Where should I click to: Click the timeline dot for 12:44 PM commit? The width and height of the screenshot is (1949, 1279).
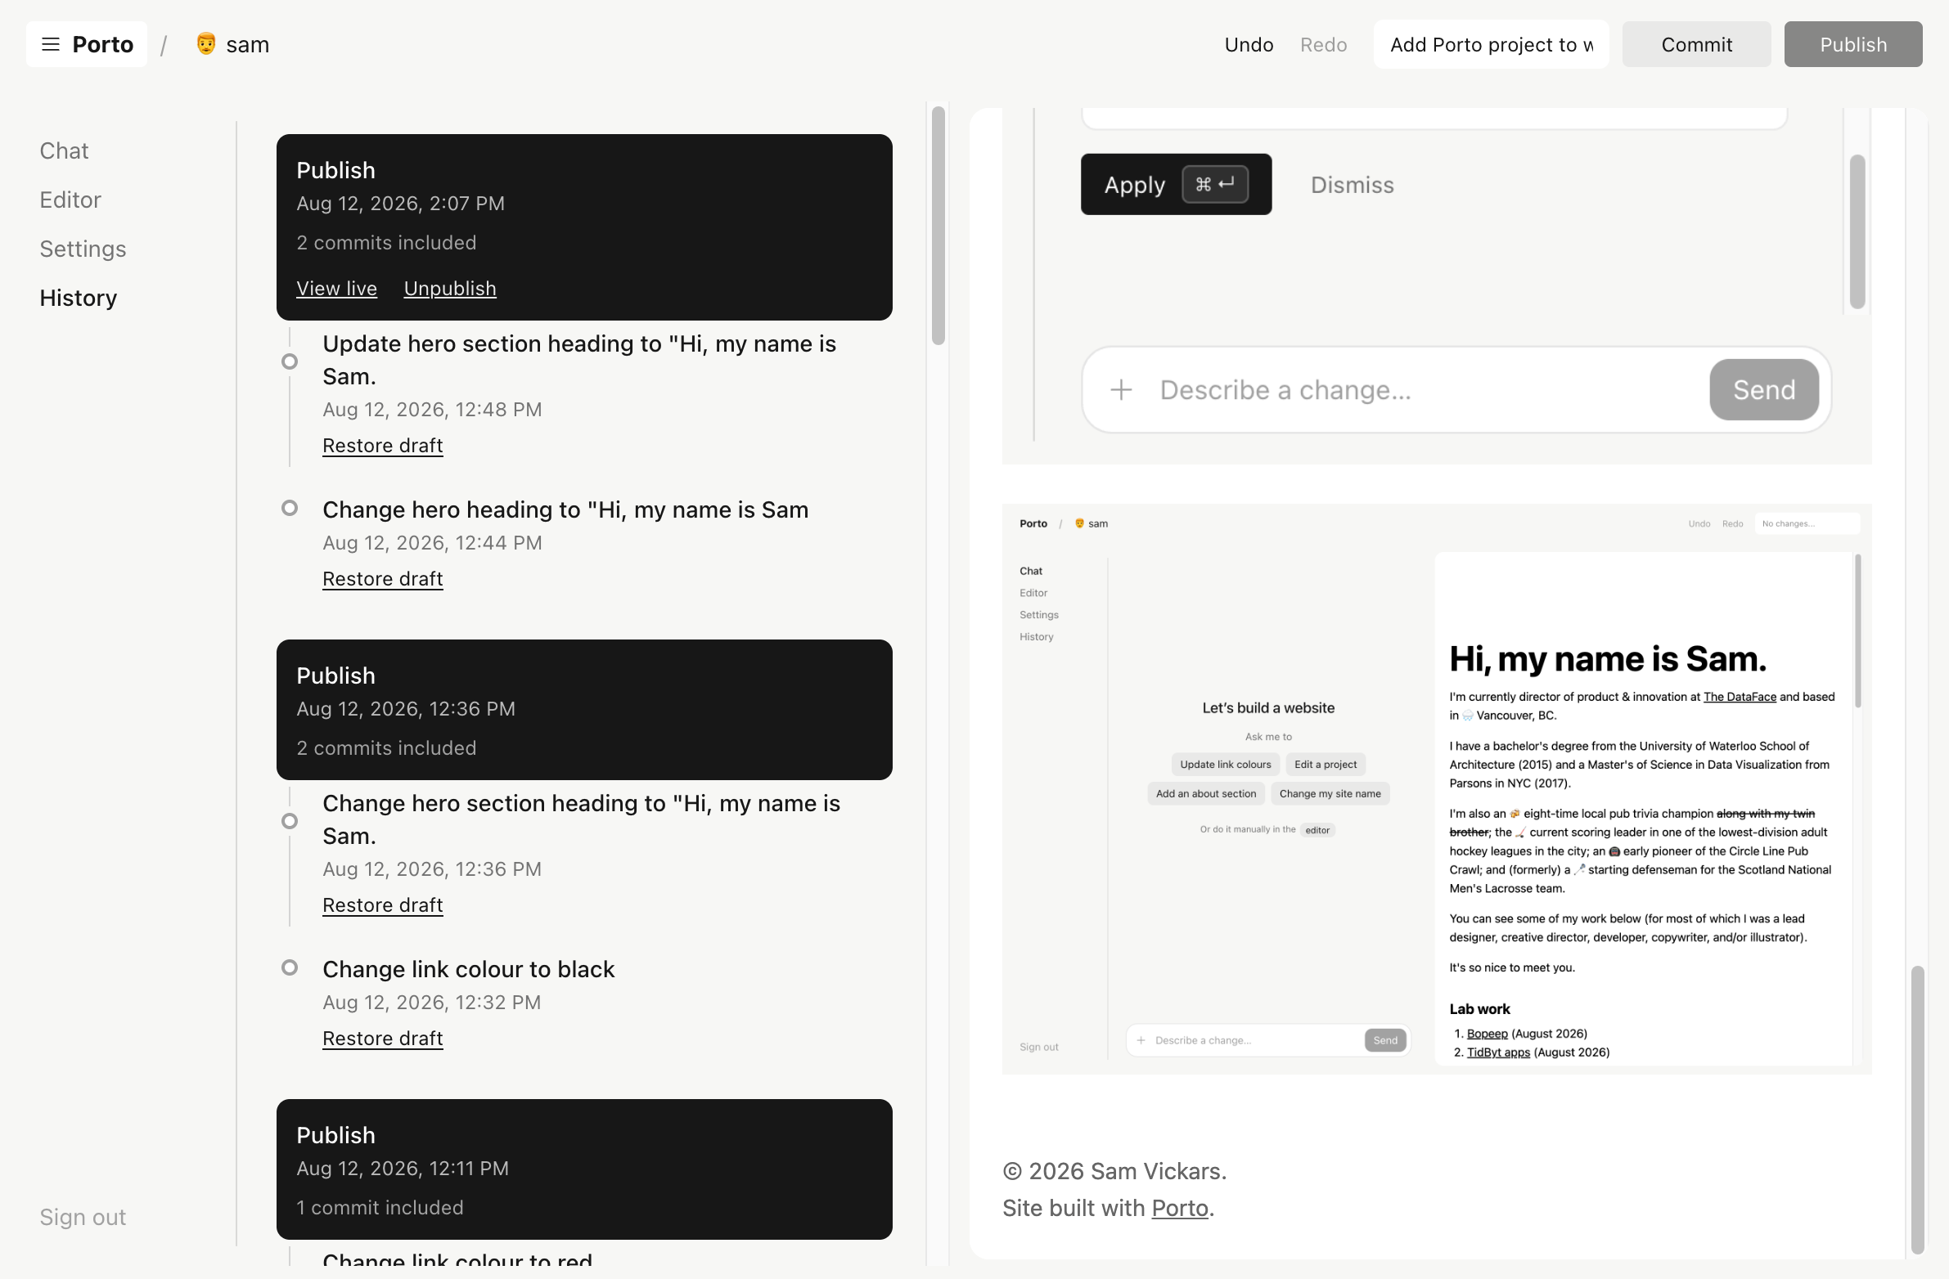(289, 507)
